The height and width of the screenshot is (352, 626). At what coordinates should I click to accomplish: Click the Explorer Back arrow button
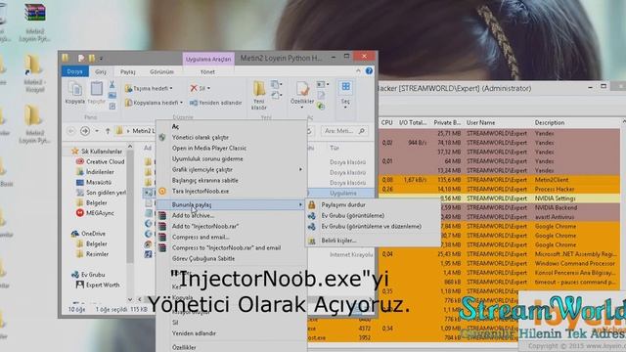coord(71,131)
